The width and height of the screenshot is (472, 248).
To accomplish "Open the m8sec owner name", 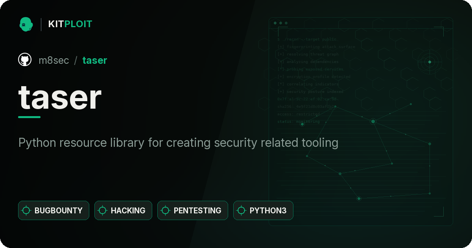I will point(53,60).
